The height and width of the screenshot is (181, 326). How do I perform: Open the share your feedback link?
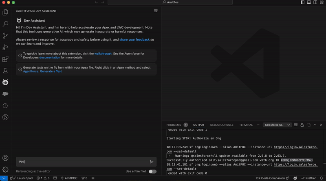[x=134, y=39]
